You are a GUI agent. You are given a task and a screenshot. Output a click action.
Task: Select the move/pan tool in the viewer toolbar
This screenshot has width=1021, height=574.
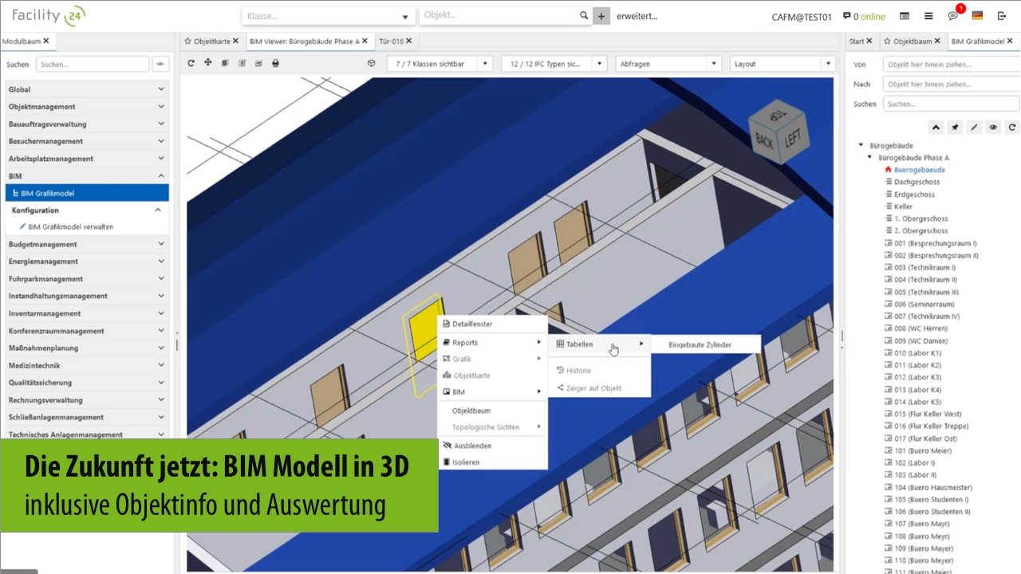(x=208, y=64)
